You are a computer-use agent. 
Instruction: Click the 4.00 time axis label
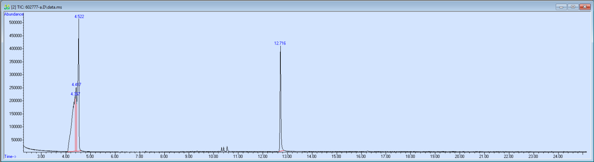pos(65,156)
